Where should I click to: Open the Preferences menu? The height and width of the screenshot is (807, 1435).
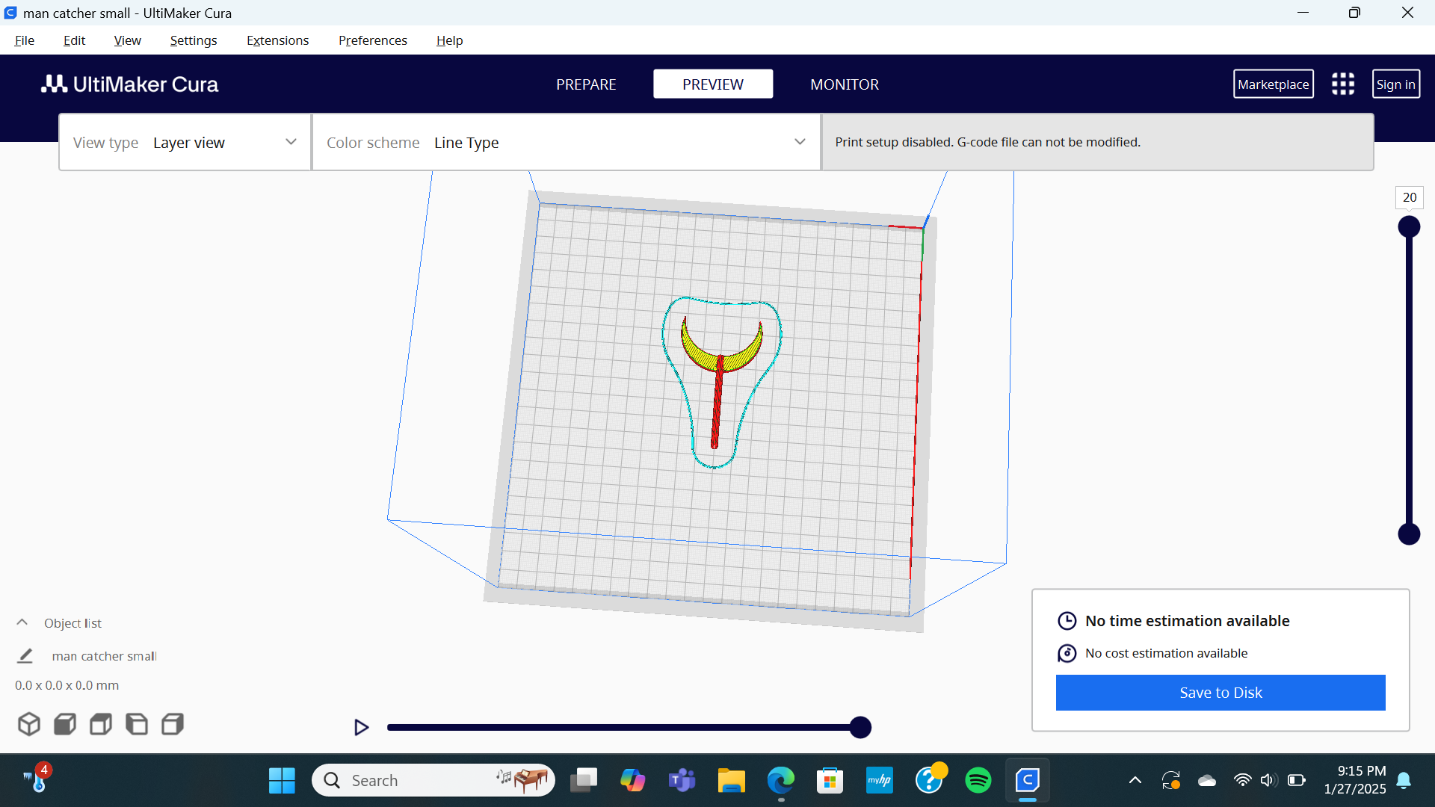(372, 40)
